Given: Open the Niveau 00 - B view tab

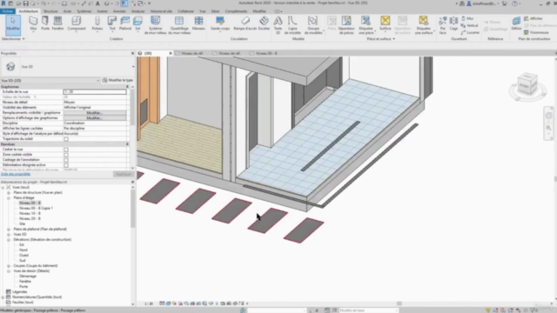Looking at the screenshot, I should [x=266, y=53].
